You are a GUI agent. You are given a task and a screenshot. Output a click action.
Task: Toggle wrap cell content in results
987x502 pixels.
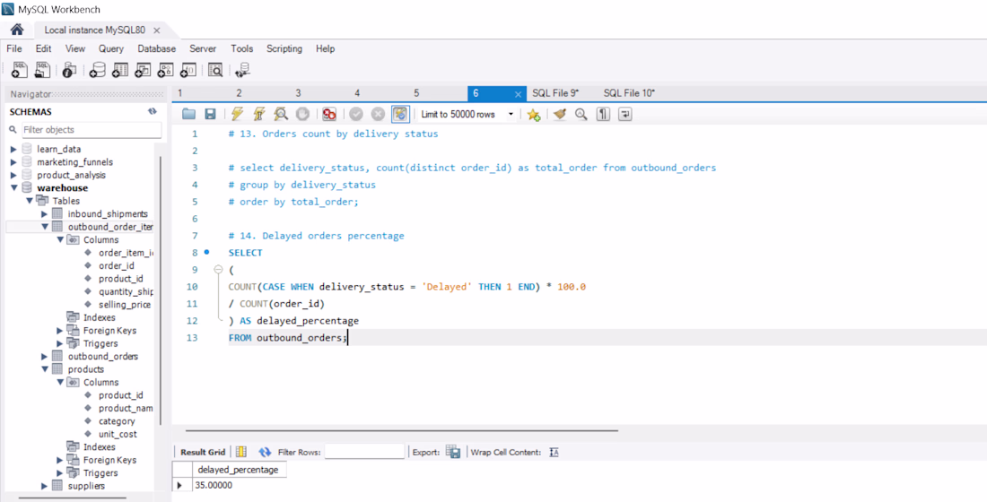tap(555, 452)
